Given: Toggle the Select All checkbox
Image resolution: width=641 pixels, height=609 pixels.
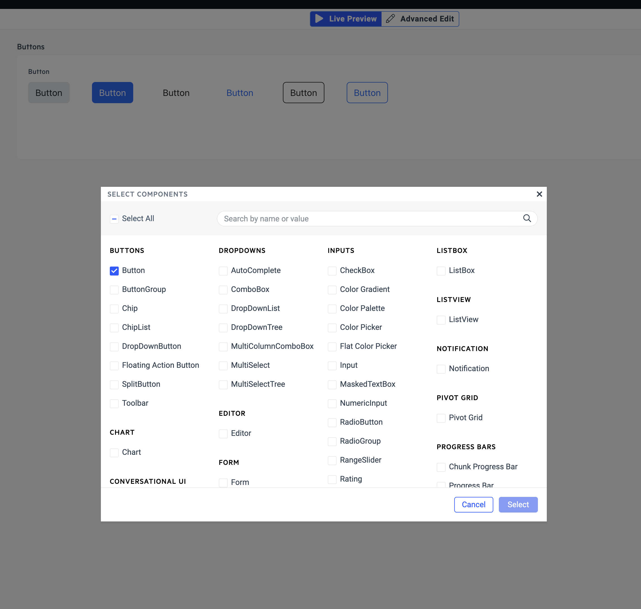Looking at the screenshot, I should tap(114, 219).
